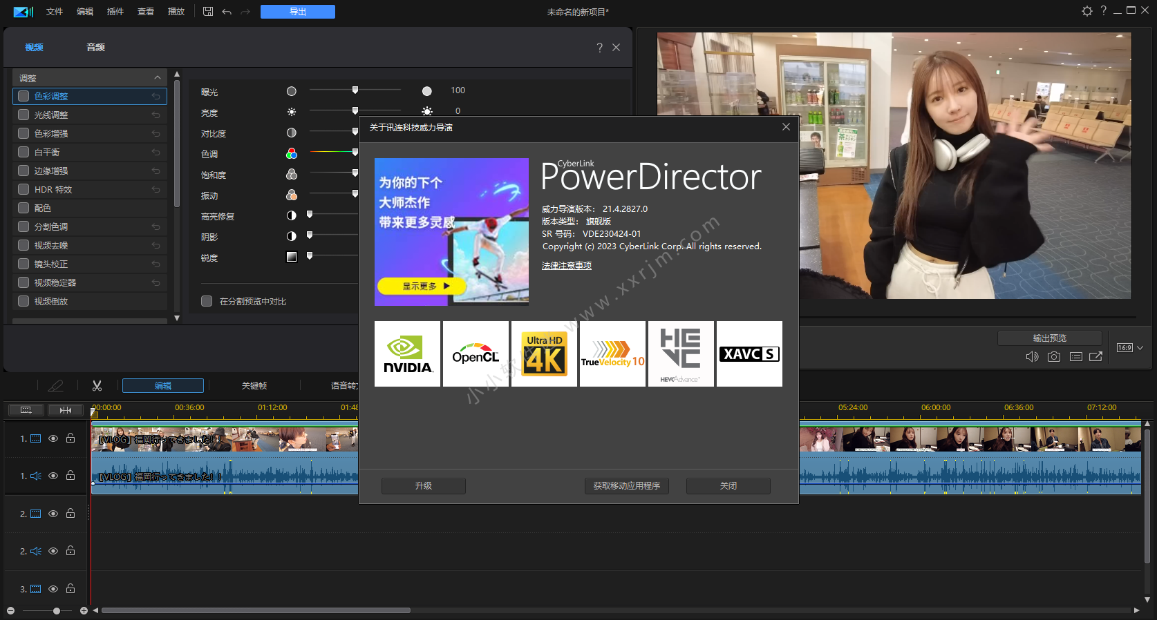Viewport: 1157px width, 620px height.
Task: Switch to the 视频 tab
Action: 34,48
